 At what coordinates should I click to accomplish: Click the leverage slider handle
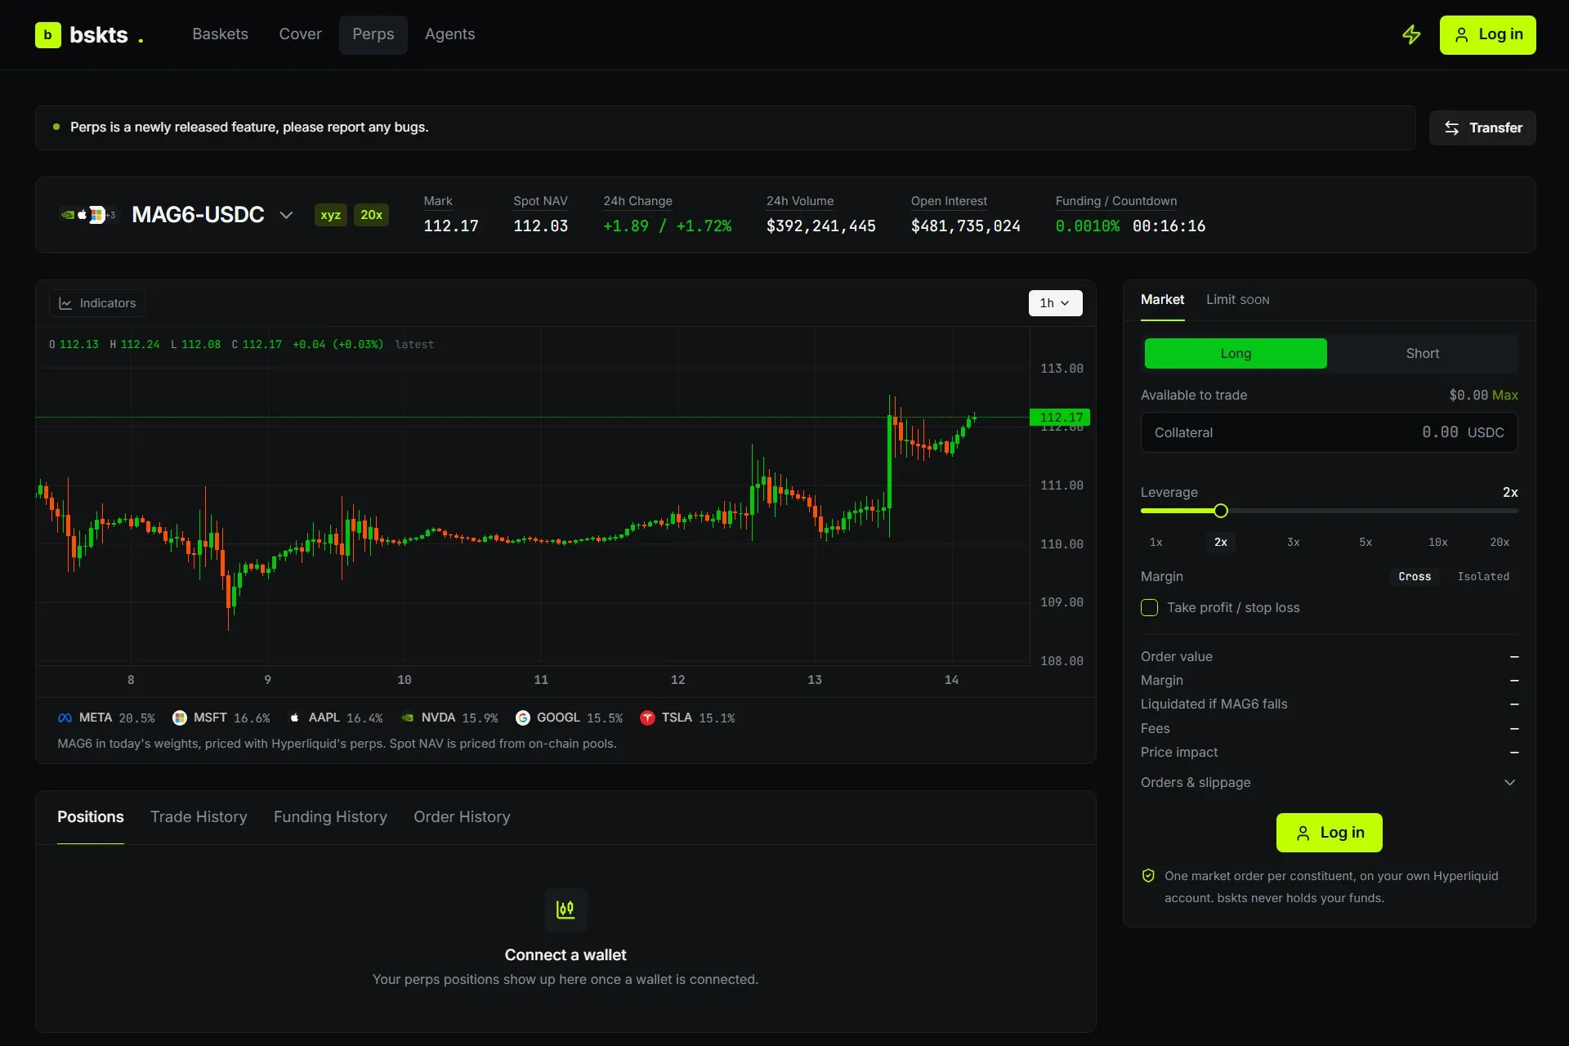(1221, 511)
